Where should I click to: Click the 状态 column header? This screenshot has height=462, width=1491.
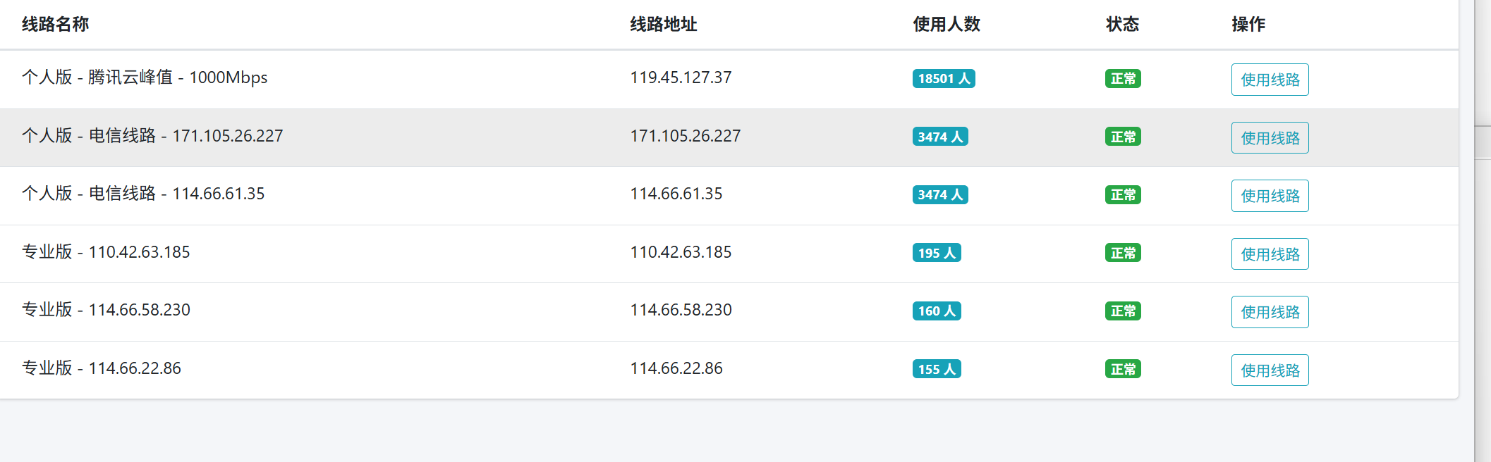click(x=1122, y=25)
